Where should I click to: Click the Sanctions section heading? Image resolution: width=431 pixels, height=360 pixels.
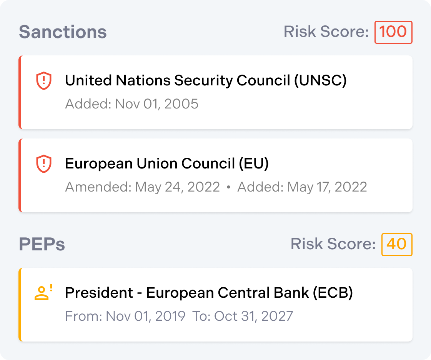tap(63, 32)
